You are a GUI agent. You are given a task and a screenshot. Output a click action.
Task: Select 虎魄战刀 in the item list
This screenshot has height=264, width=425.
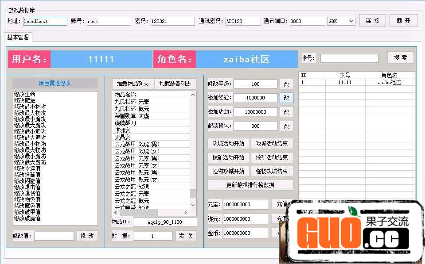[125, 123]
